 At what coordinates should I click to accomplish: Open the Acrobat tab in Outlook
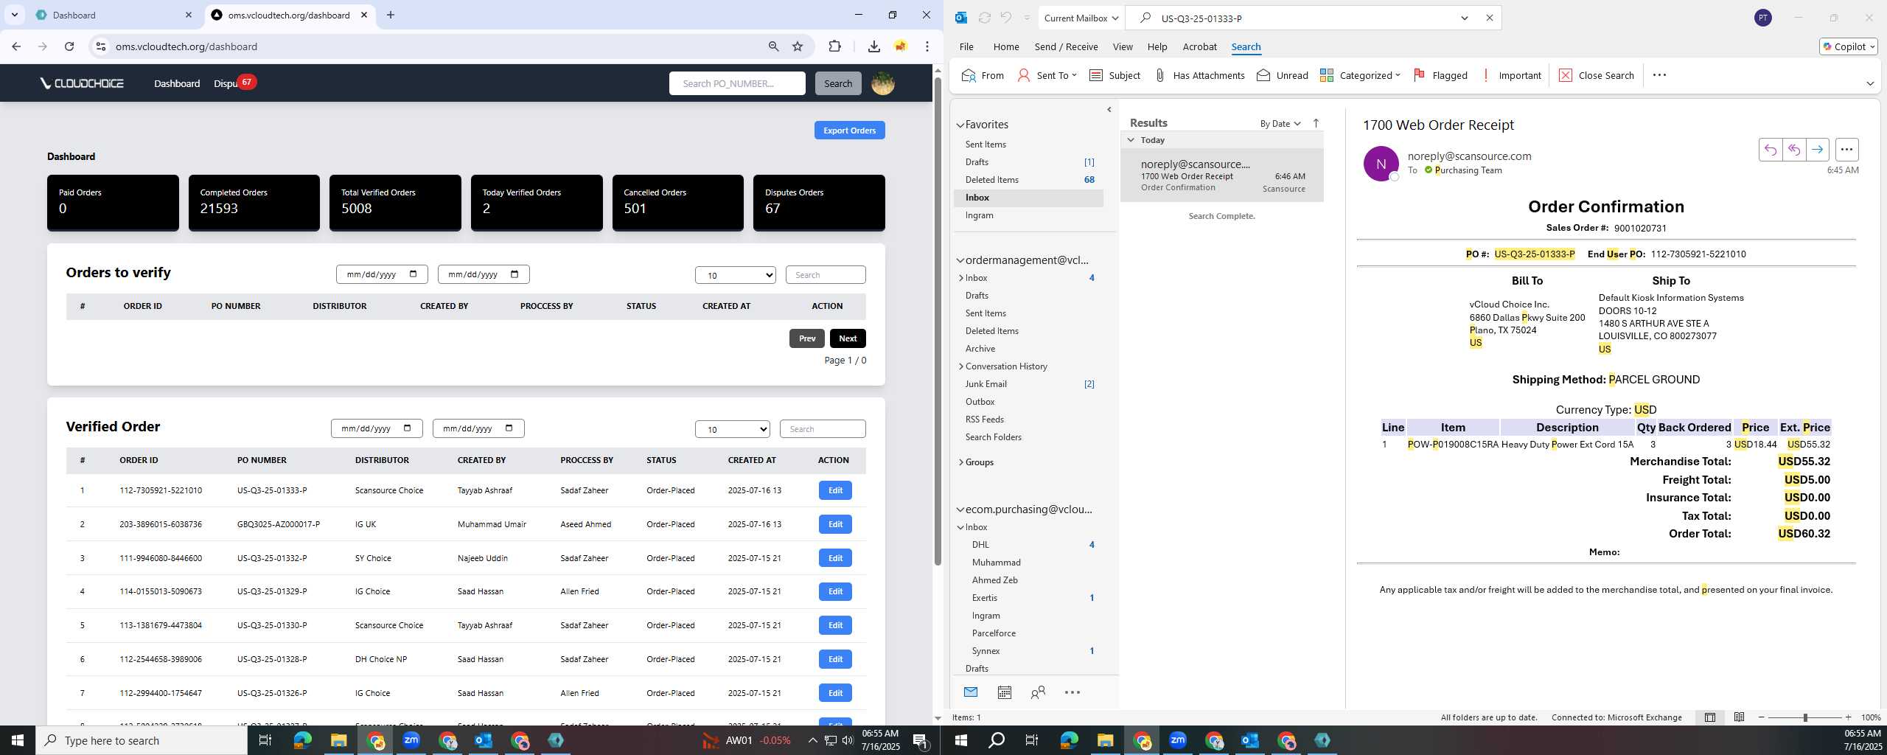1199,46
